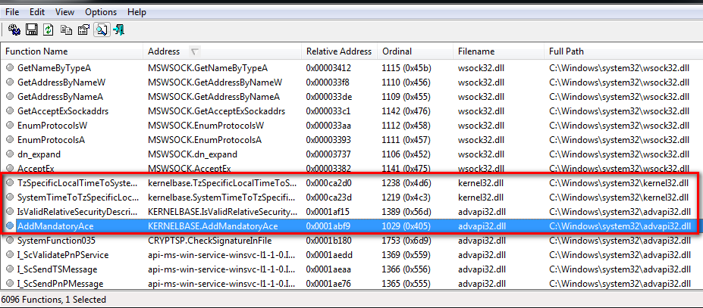Select the I_ScValidatePnPService function name
Image resolution: width=703 pixels, height=308 pixels.
click(63, 255)
